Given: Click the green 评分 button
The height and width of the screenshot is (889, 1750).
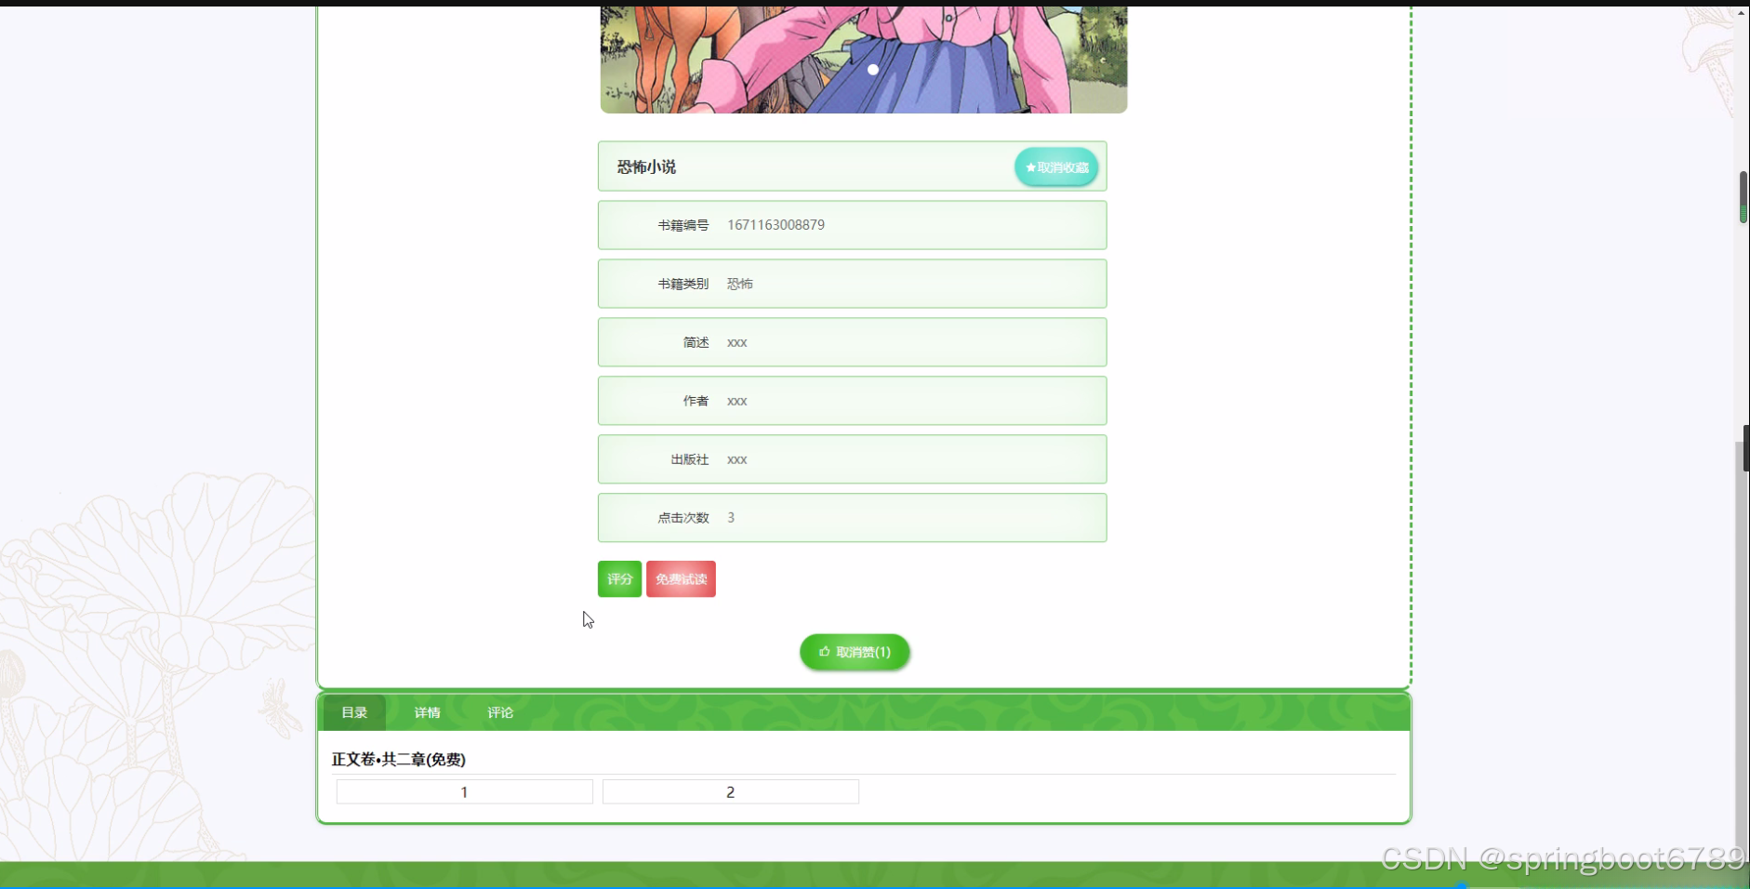Looking at the screenshot, I should pos(619,579).
